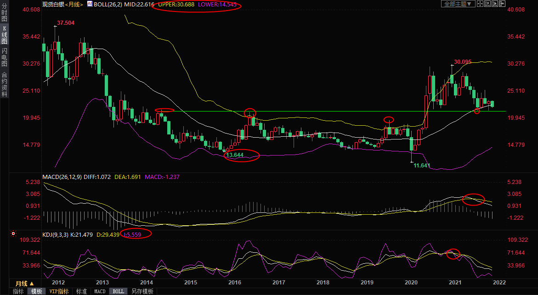Open 合约资料 contract info tab

[x=4, y=84]
